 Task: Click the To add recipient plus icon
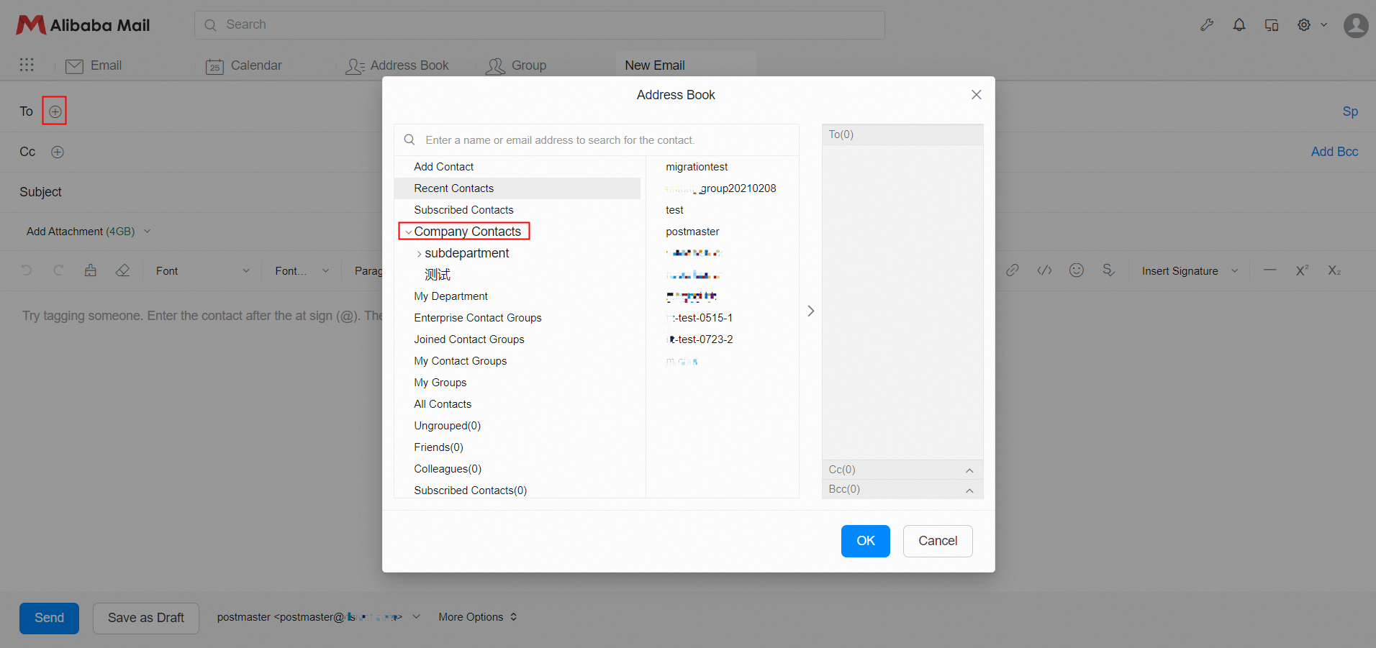55,111
